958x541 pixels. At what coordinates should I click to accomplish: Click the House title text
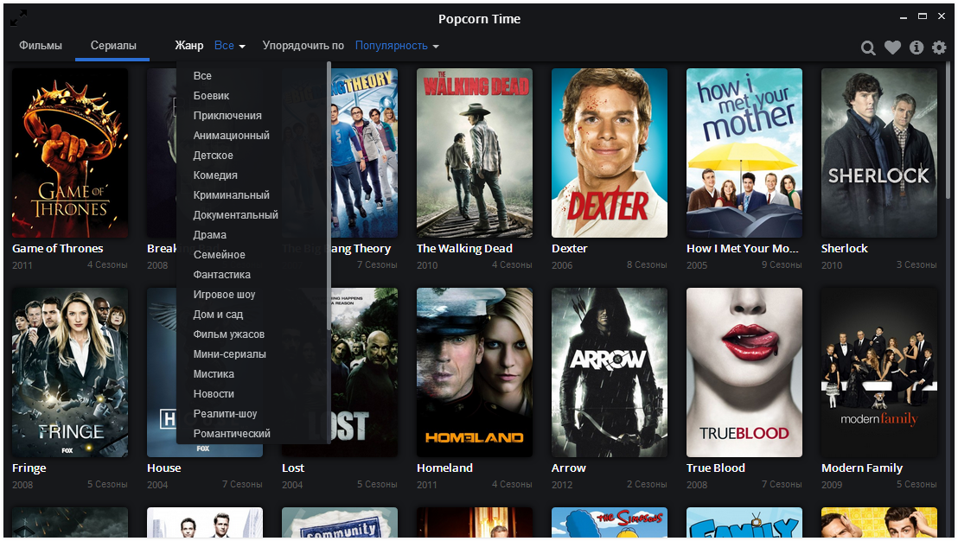click(163, 468)
